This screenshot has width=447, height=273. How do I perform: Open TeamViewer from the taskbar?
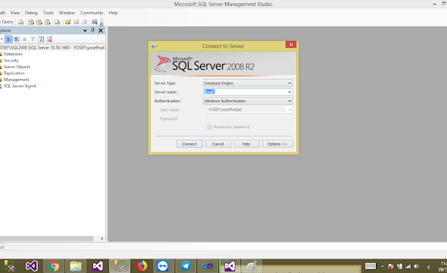163,266
